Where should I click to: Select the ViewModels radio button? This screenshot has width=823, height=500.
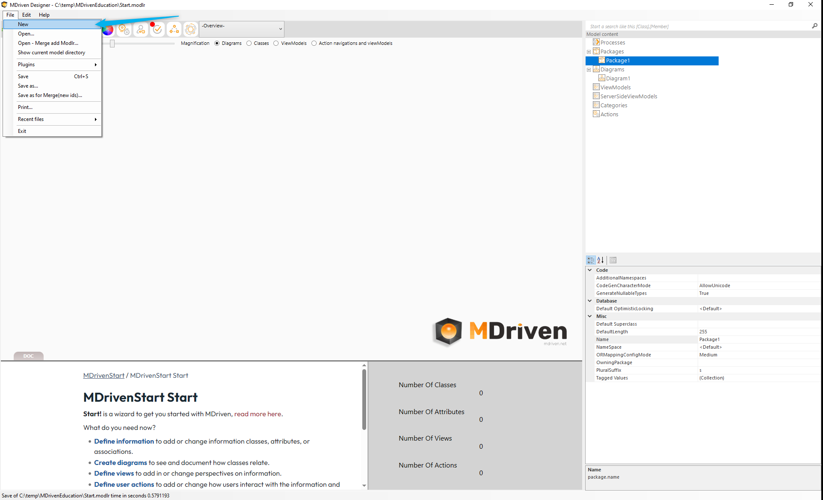coord(276,43)
